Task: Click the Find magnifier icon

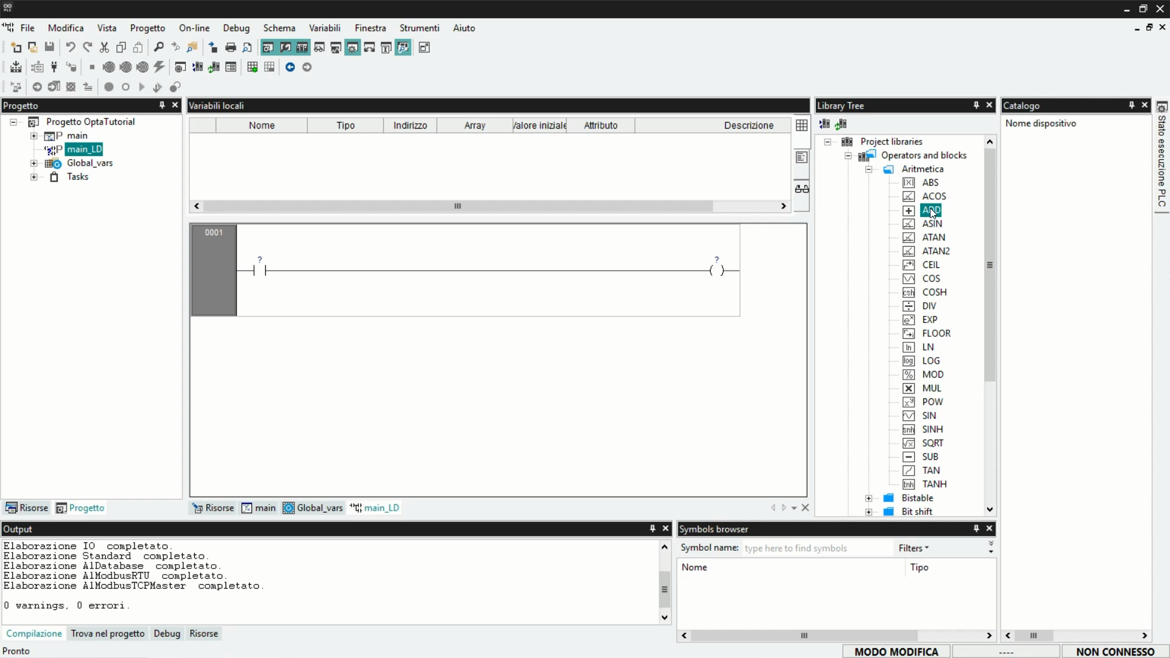Action: point(158,48)
